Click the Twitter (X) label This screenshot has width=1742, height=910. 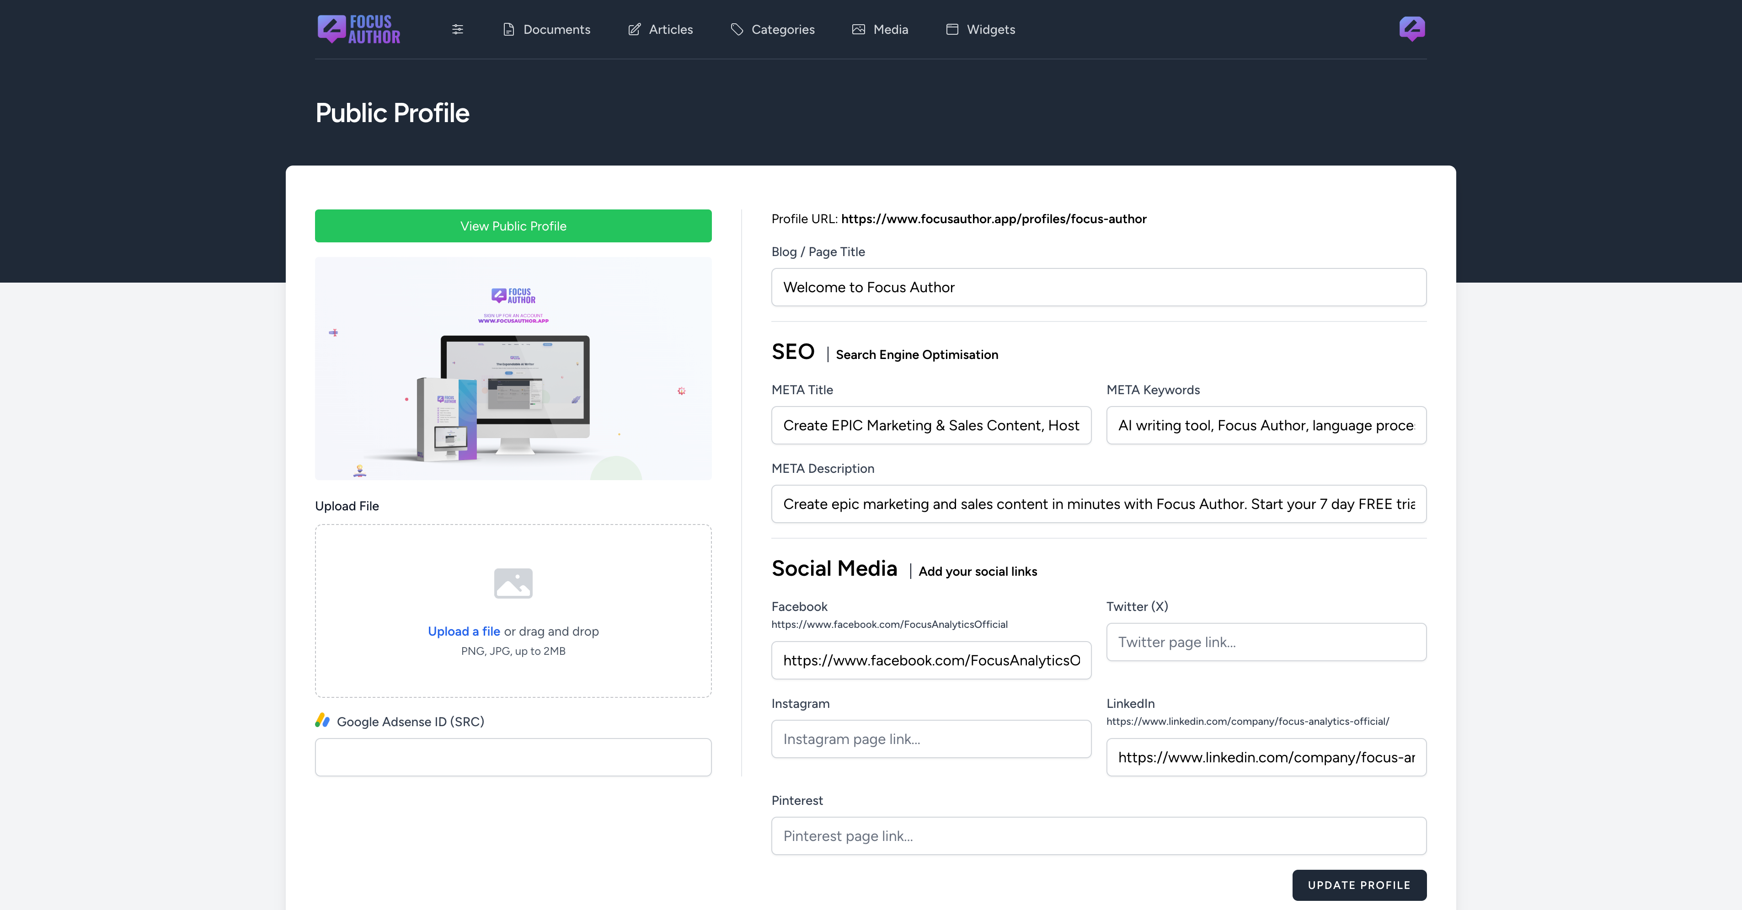[1137, 606]
